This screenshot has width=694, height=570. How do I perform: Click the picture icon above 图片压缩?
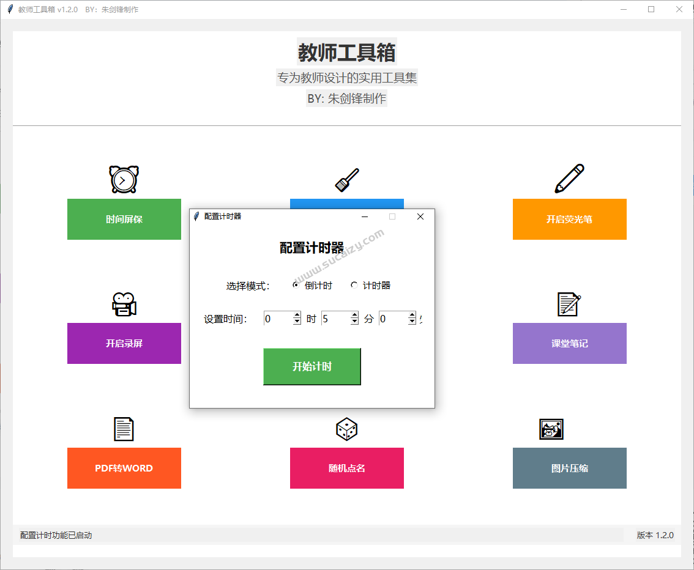click(550, 429)
